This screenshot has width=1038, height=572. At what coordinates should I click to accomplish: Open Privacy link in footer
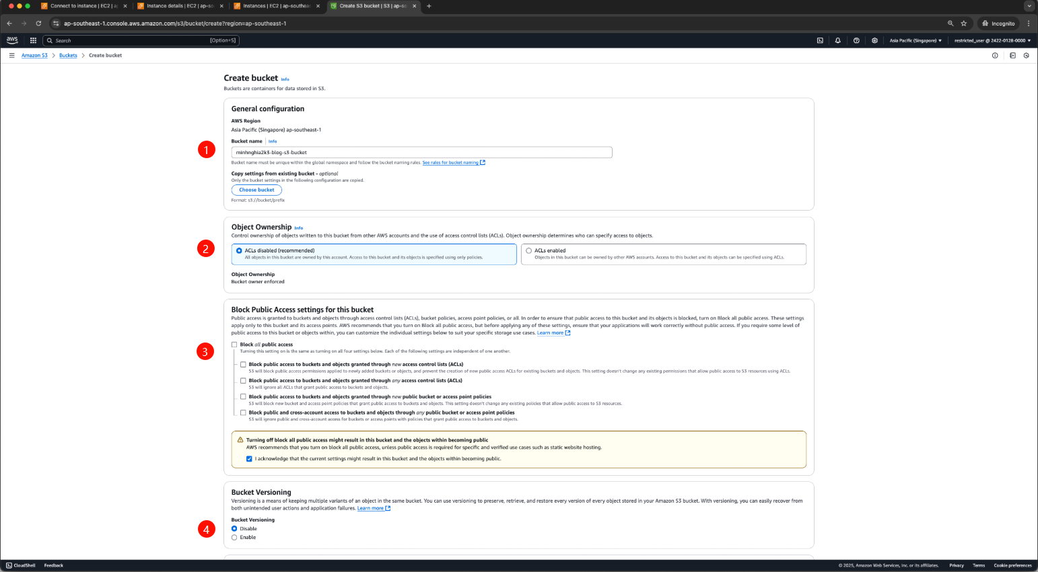[x=957, y=565]
